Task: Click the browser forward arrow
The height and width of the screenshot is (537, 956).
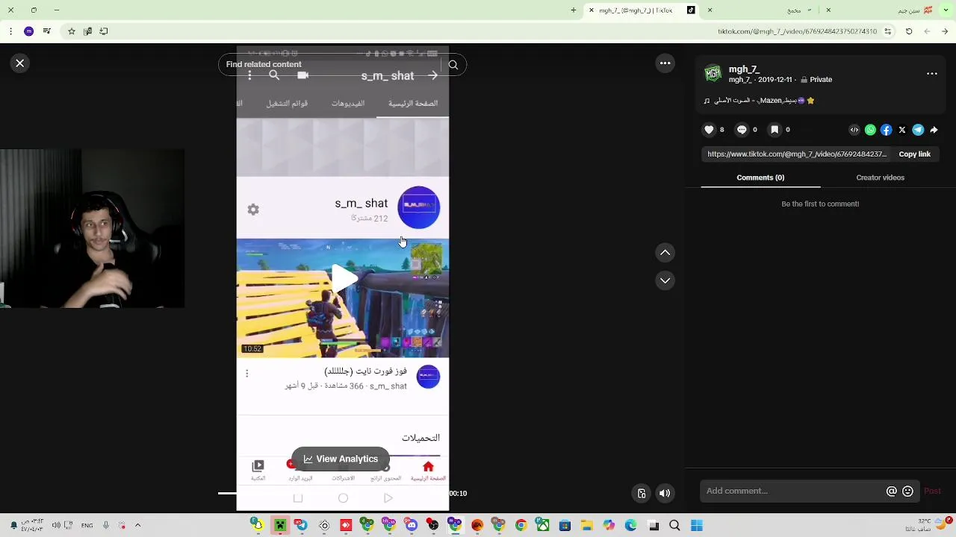Action: [927, 31]
